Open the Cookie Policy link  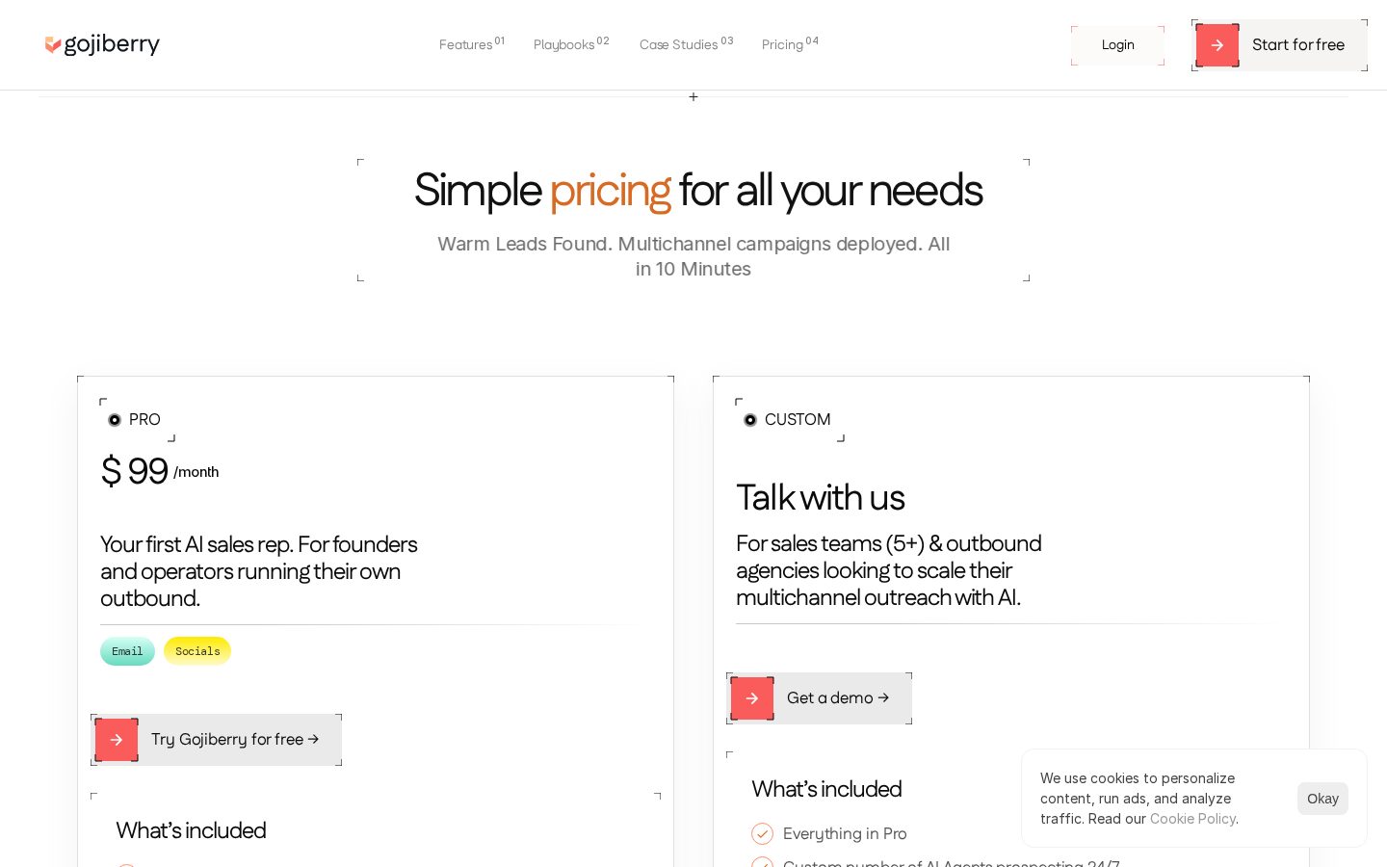[1192, 819]
